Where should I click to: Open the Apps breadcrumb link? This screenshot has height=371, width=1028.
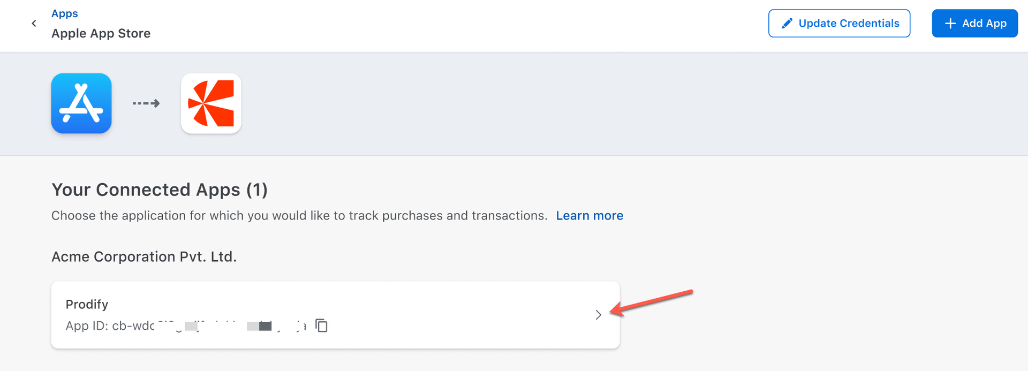[64, 13]
